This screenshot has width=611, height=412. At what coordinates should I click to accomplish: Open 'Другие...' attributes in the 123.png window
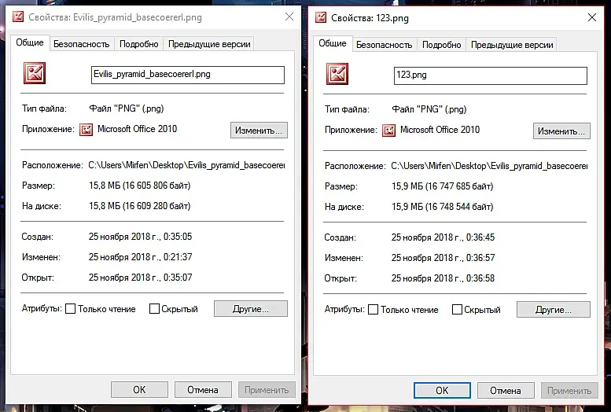(x=554, y=310)
